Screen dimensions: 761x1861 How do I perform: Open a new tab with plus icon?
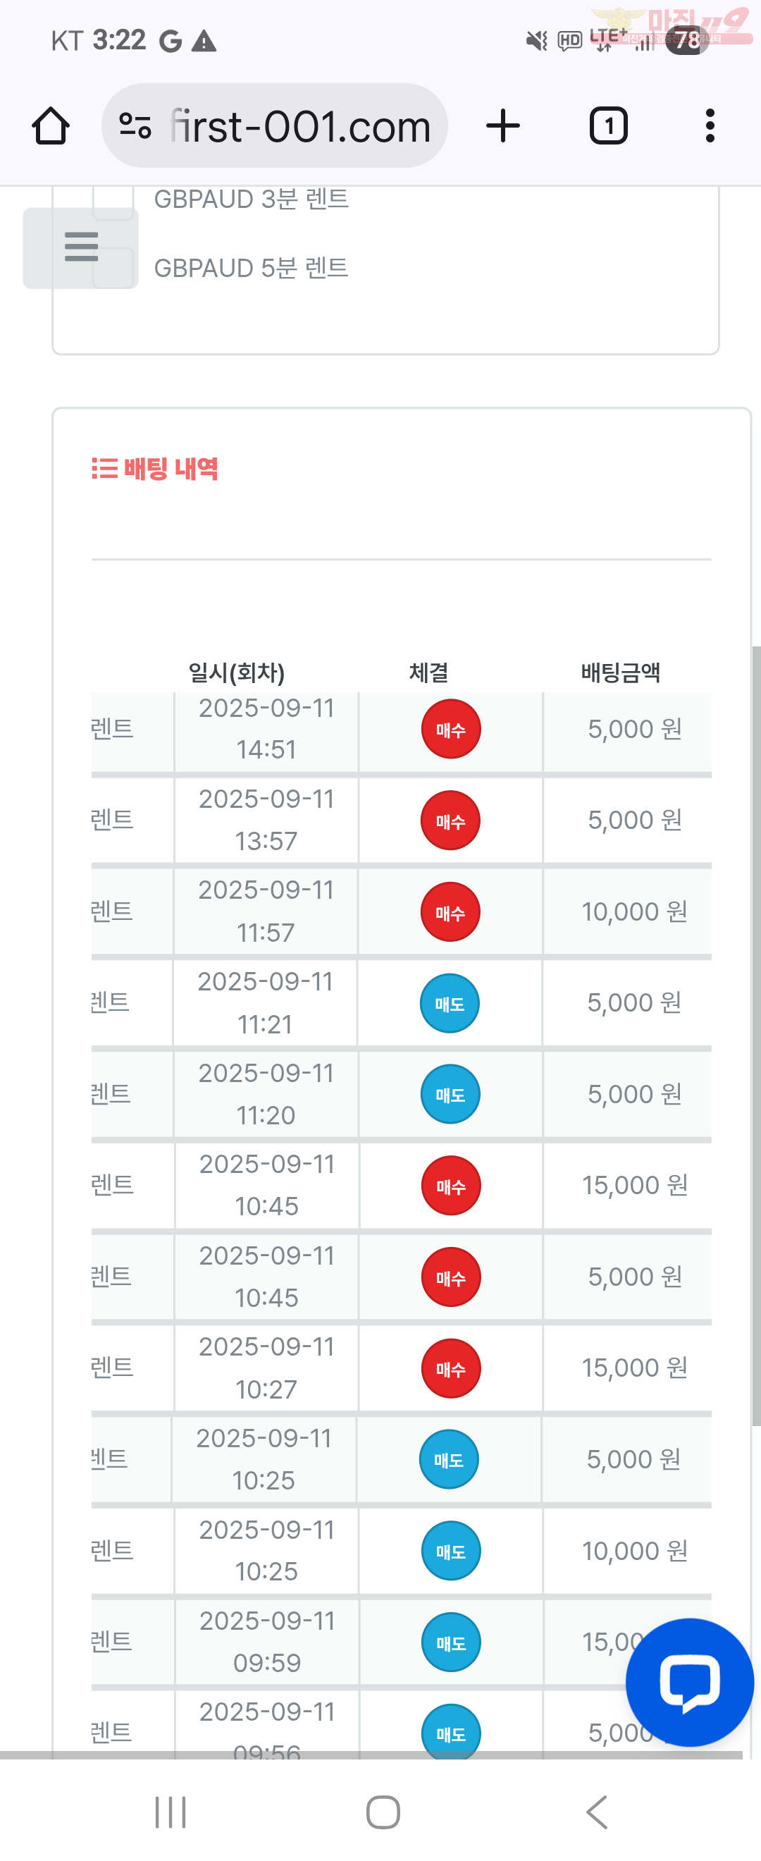click(503, 126)
